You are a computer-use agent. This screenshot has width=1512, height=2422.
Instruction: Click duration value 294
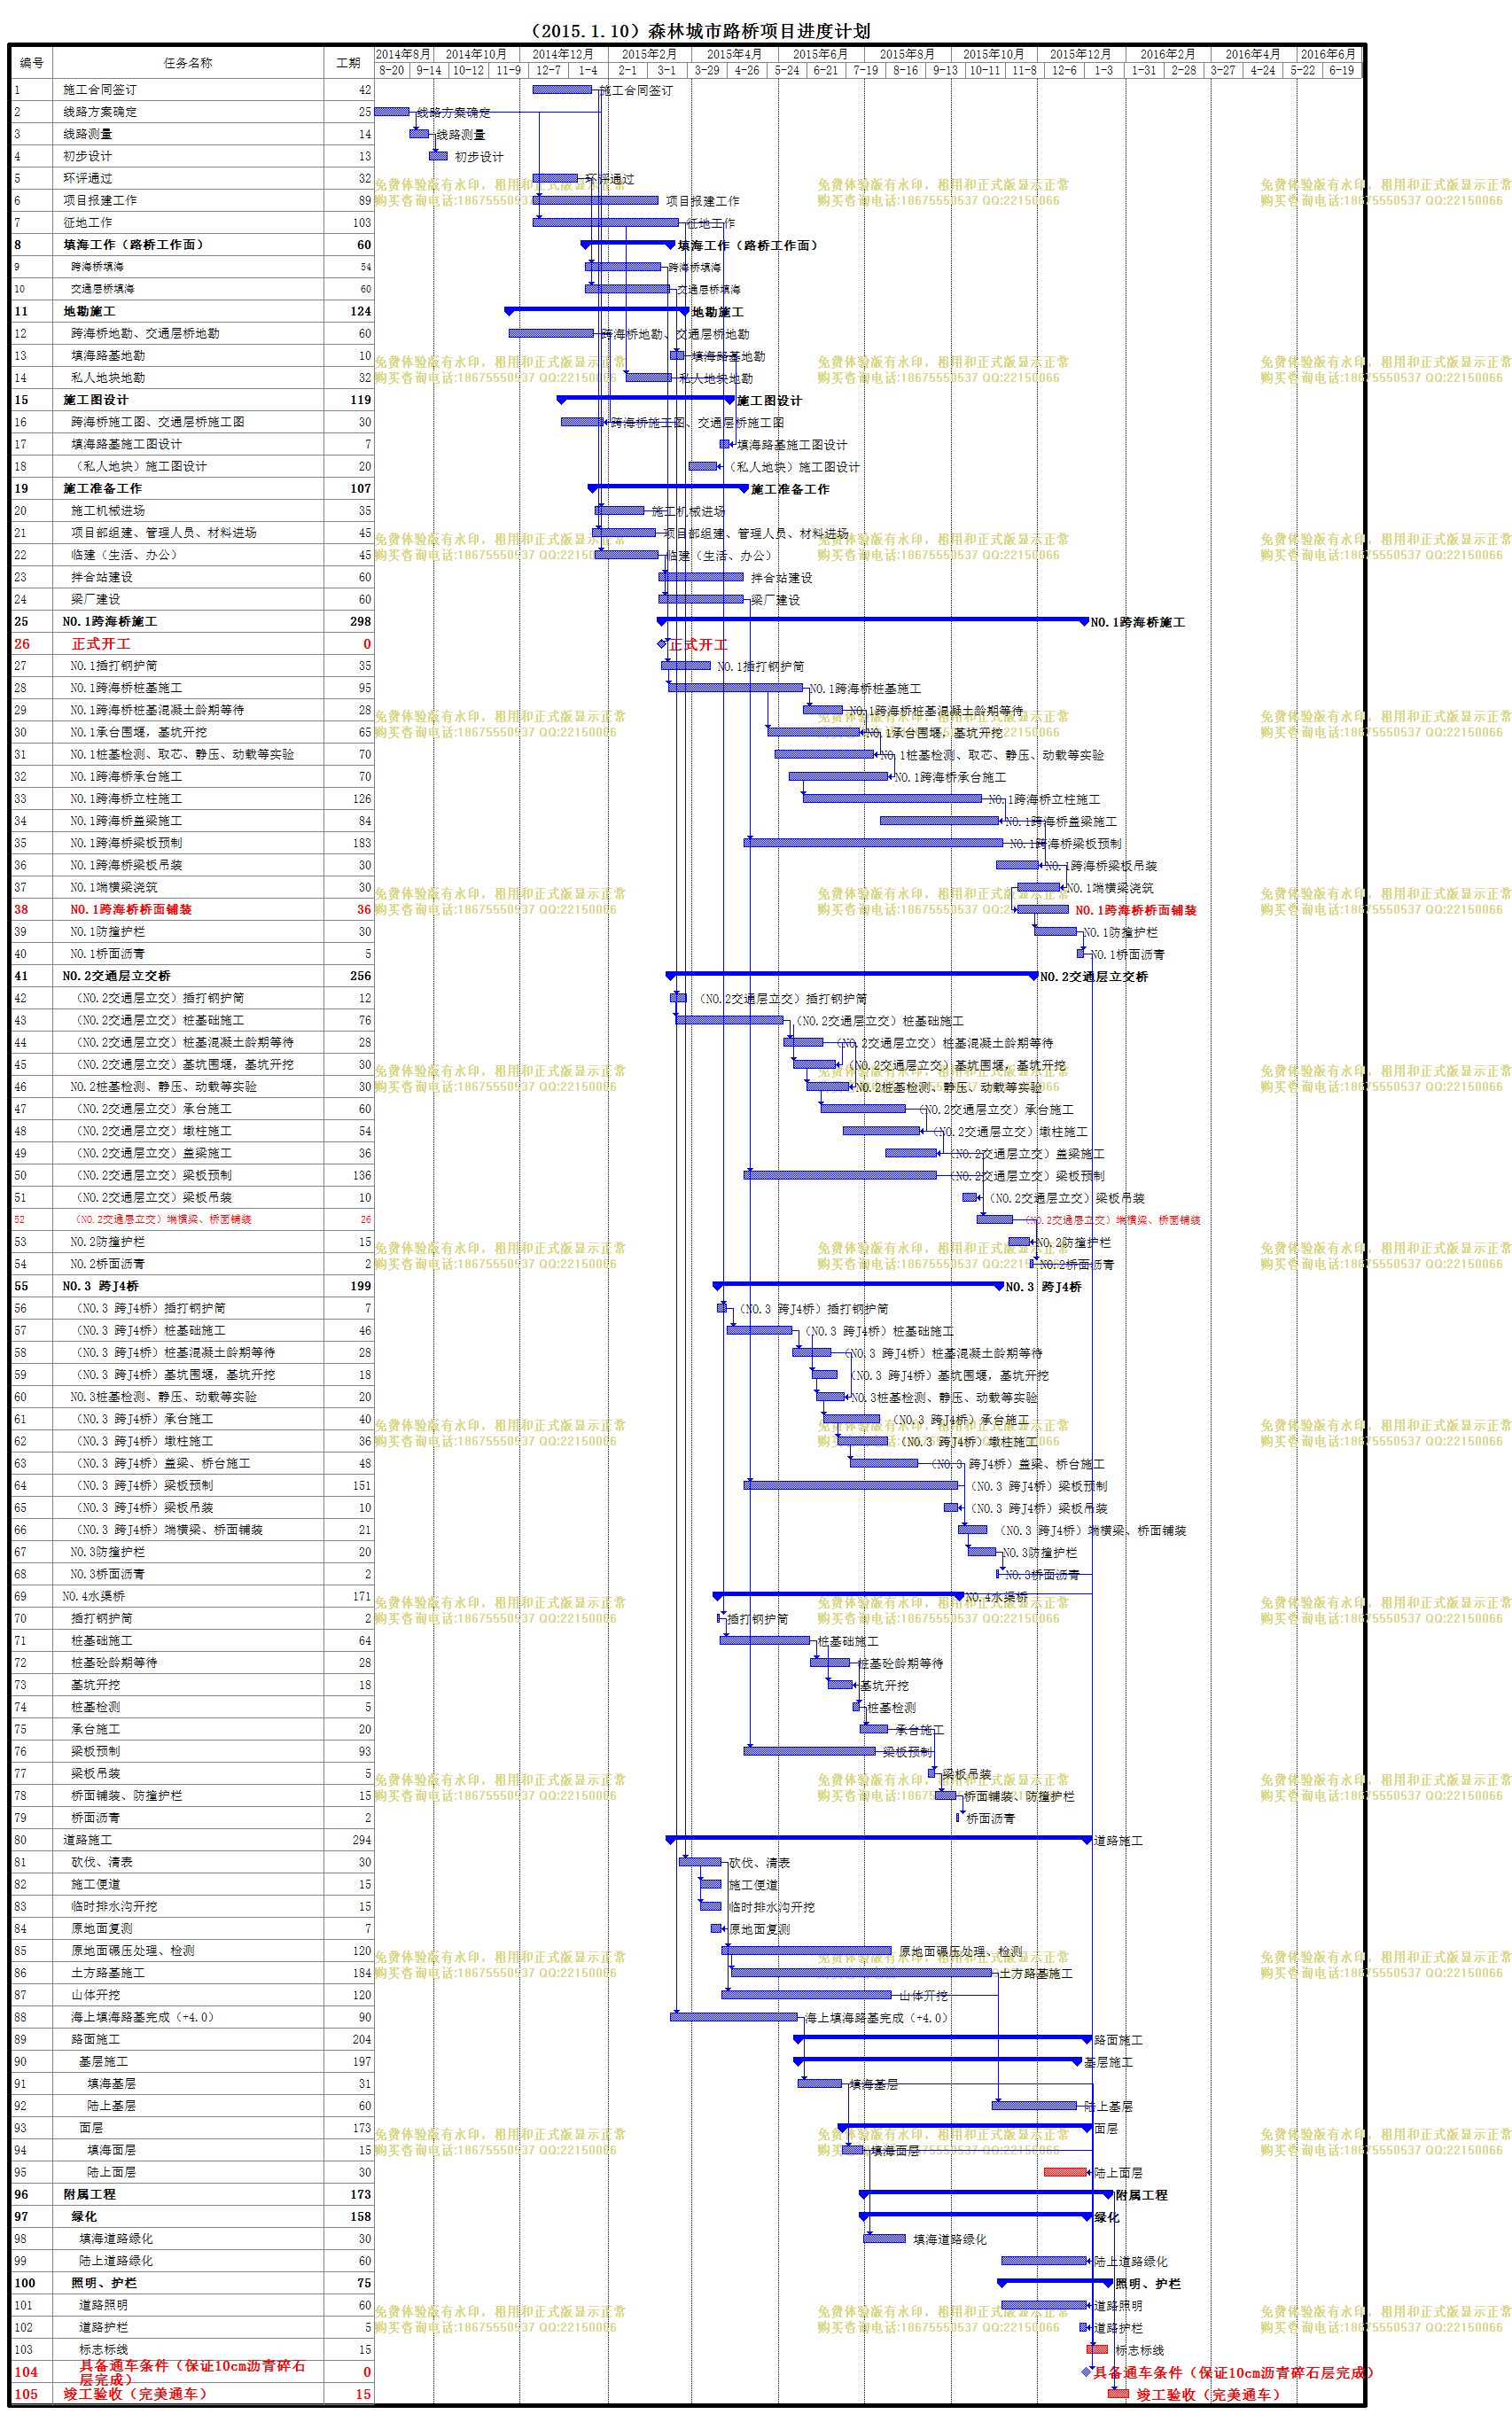tap(361, 1839)
